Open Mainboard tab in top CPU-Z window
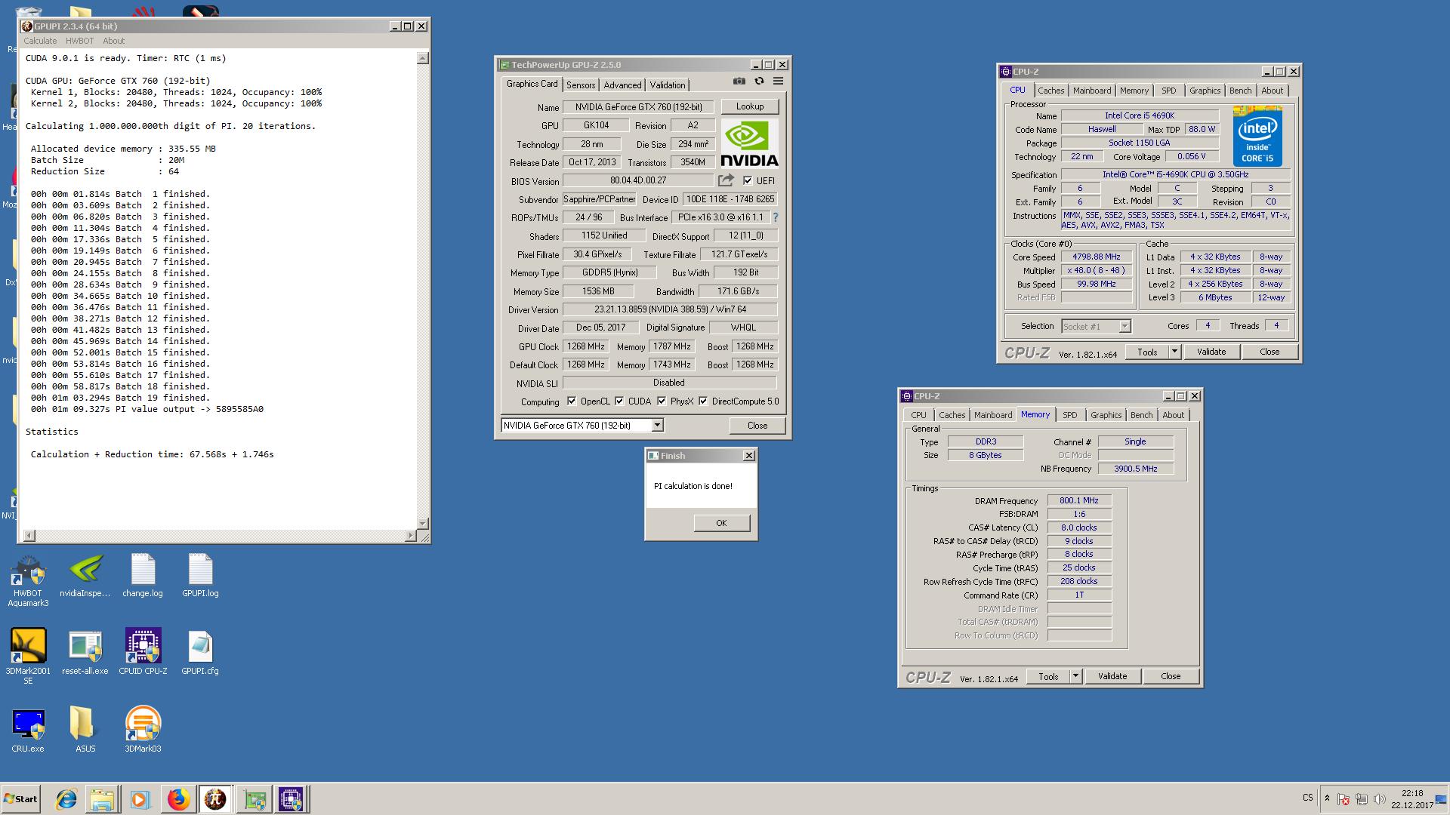The width and height of the screenshot is (1450, 815). tap(1092, 91)
